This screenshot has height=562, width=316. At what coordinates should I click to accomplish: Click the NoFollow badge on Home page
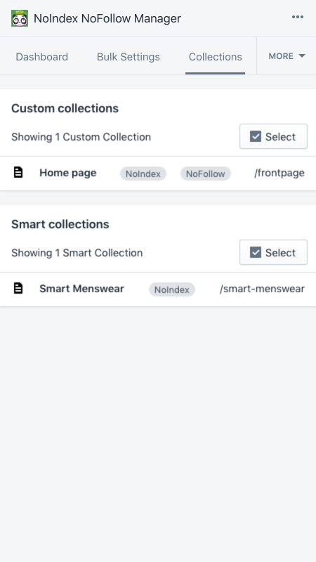pos(206,174)
